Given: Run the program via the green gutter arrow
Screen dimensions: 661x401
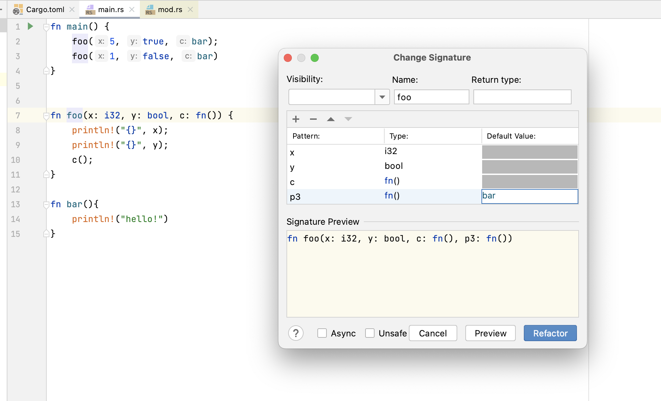Looking at the screenshot, I should coord(30,26).
